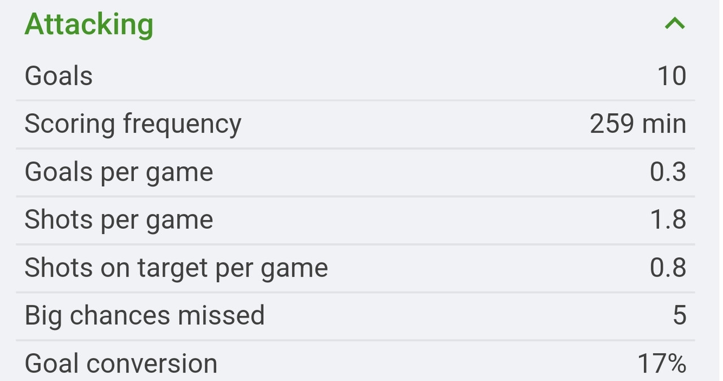Image resolution: width=723 pixels, height=381 pixels.
Task: Click the Big chances missed value 5
Action: [x=680, y=316]
